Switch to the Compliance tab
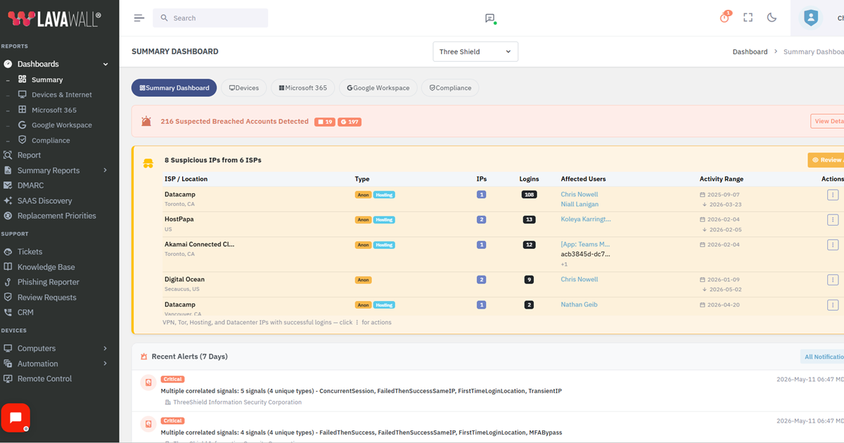Image resolution: width=844 pixels, height=443 pixels. [450, 88]
